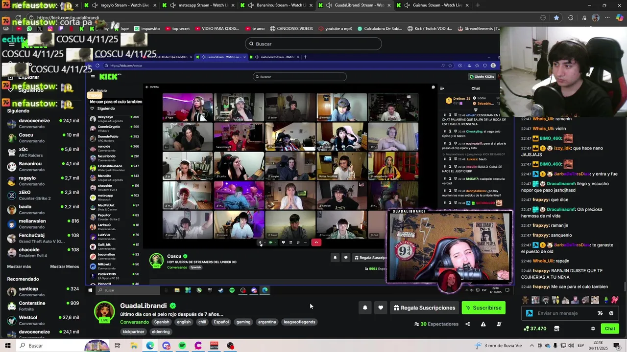Open system tray hidden icons chevron
The height and width of the screenshot is (352, 627).
pyautogui.click(x=532, y=346)
